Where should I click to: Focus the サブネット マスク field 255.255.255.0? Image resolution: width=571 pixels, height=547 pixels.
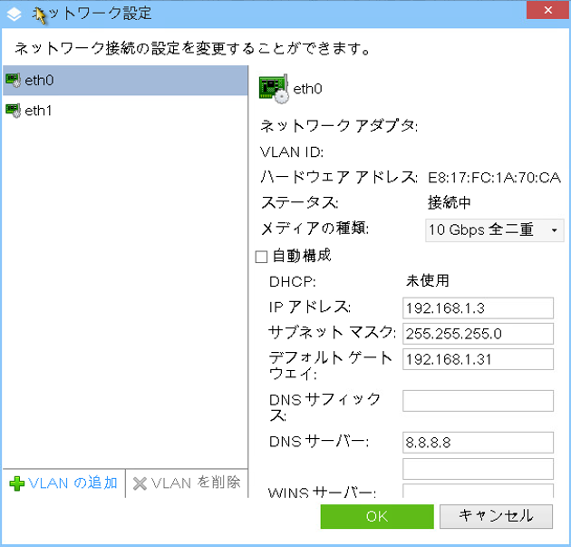(478, 334)
